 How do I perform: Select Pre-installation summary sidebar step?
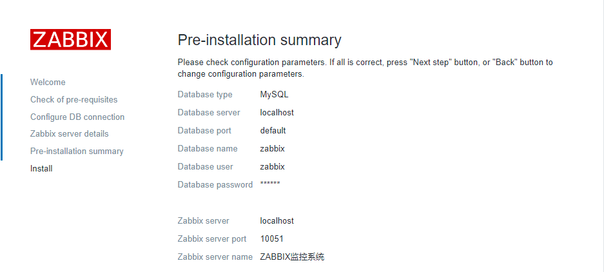tap(77, 151)
